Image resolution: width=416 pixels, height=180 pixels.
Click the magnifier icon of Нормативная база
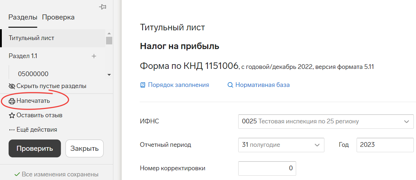230,85
